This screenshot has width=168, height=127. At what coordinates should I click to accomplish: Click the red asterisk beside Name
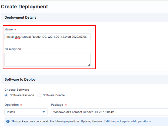(15, 30)
